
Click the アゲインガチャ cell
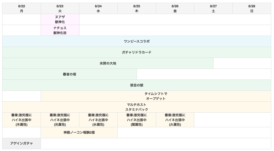(21, 143)
